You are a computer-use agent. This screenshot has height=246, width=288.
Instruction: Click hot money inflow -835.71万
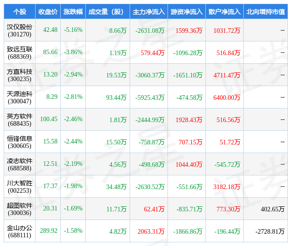pyautogui.click(x=189, y=209)
